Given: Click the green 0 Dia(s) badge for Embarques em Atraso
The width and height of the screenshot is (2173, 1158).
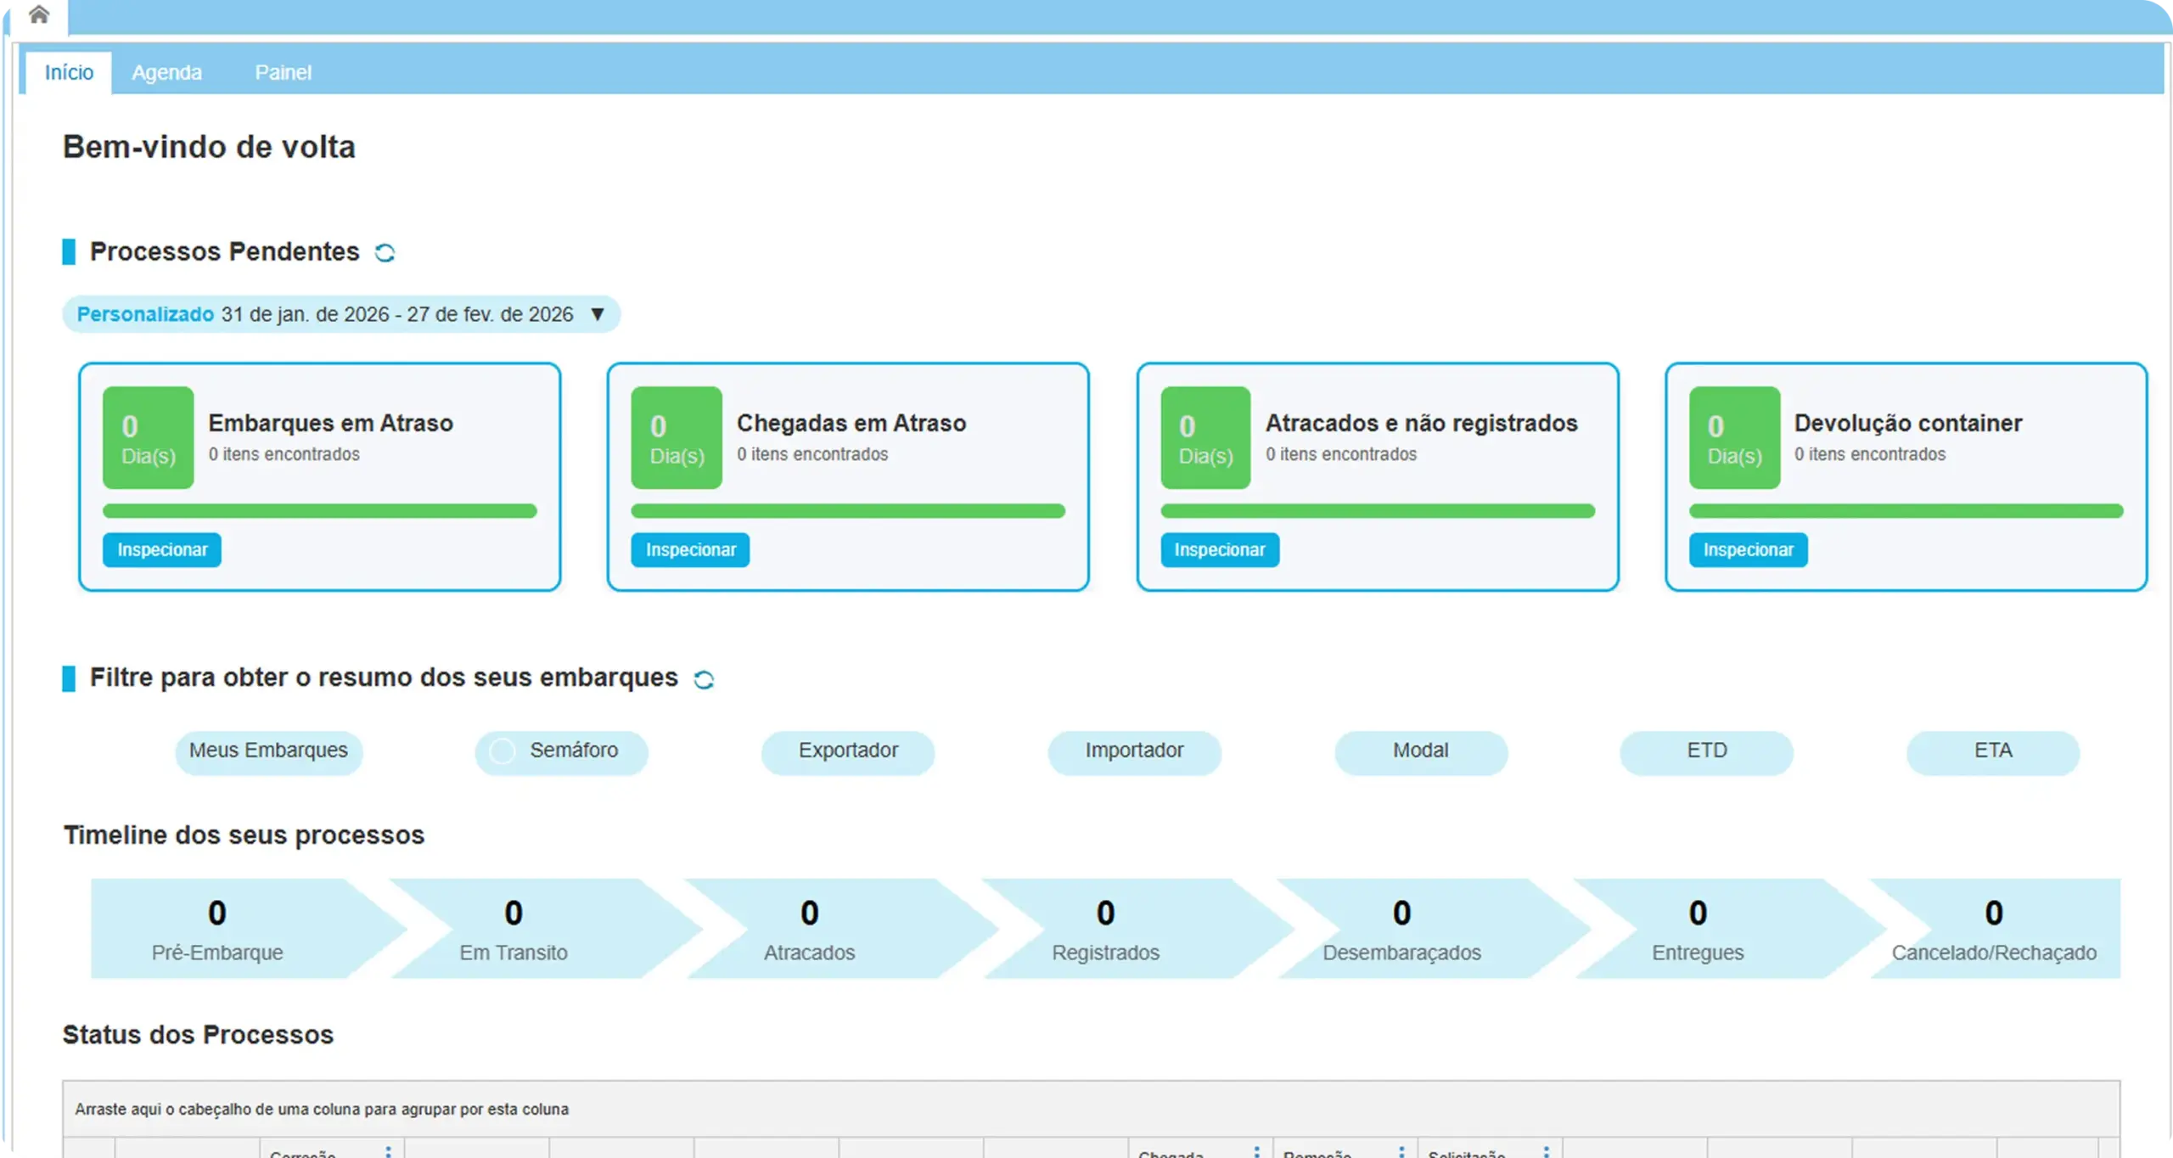Looking at the screenshot, I should click(x=148, y=438).
